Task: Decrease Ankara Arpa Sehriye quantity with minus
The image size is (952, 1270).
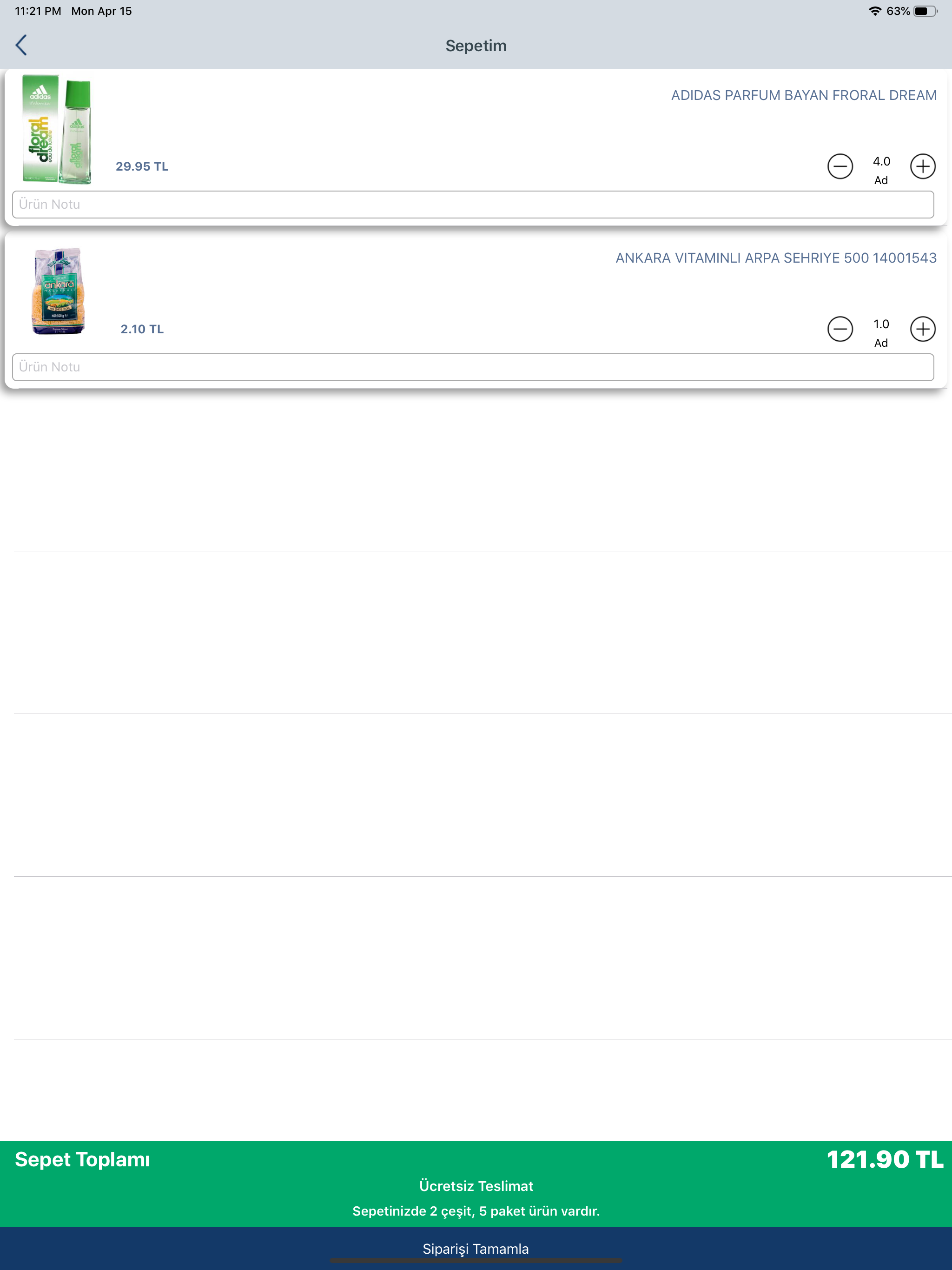Action: tap(840, 329)
